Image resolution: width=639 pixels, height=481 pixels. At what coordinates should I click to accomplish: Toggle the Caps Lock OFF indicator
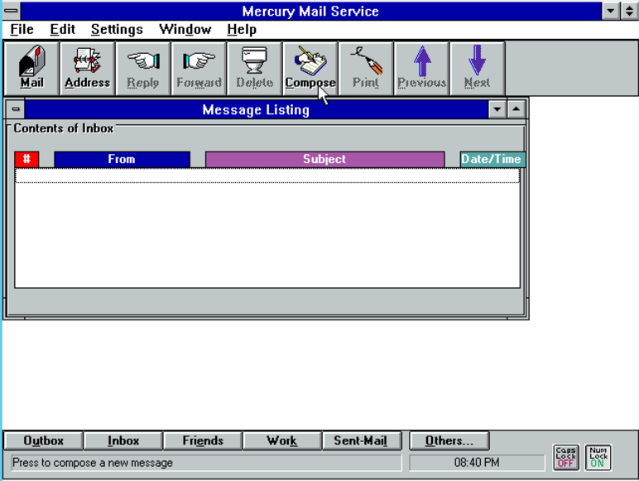(566, 457)
